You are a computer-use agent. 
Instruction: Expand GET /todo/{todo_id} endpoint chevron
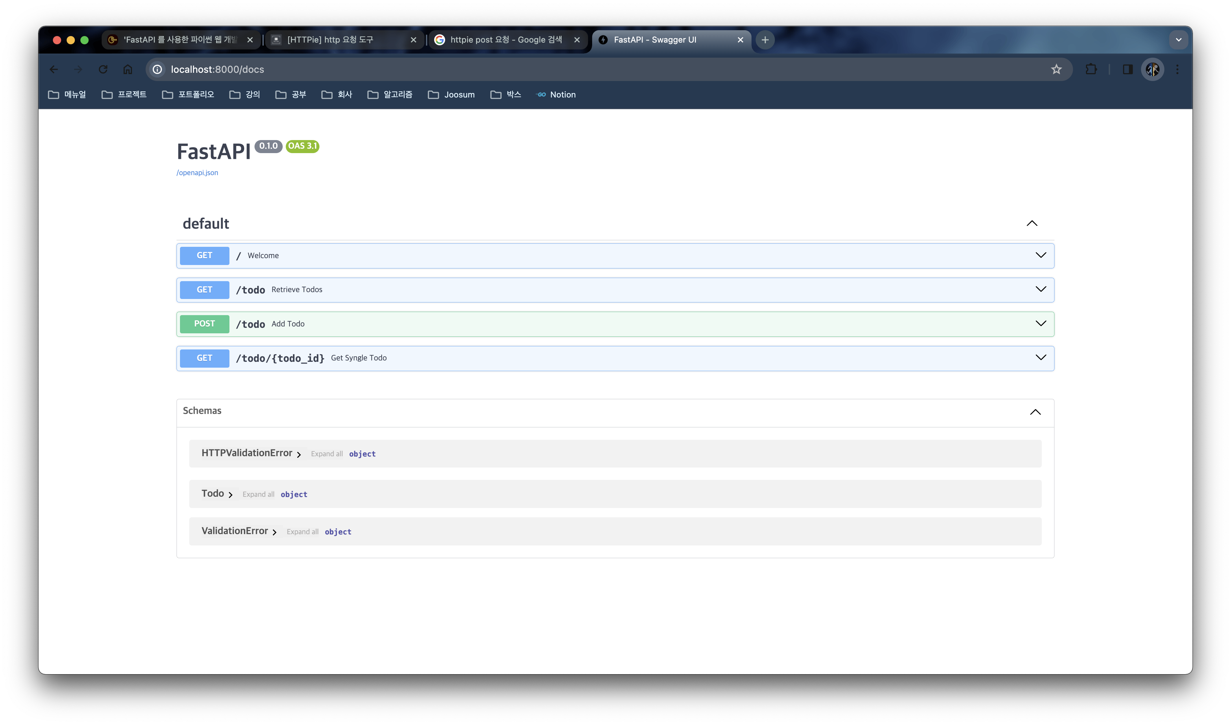[1040, 358]
